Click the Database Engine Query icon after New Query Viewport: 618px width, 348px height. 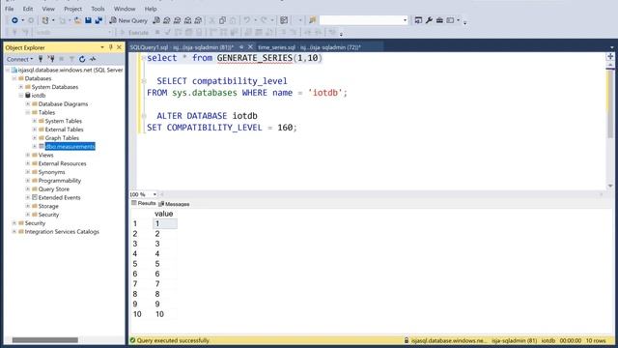tap(156, 20)
